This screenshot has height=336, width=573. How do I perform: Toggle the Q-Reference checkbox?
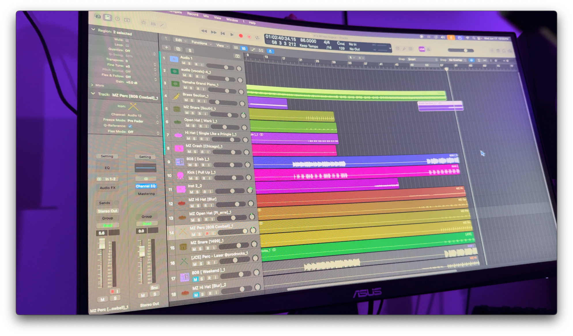(130, 126)
